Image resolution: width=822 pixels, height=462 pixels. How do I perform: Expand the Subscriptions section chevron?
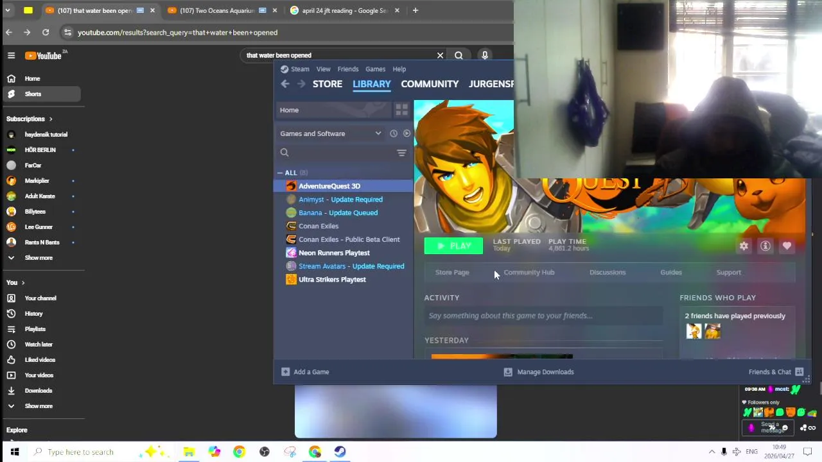tap(51, 119)
